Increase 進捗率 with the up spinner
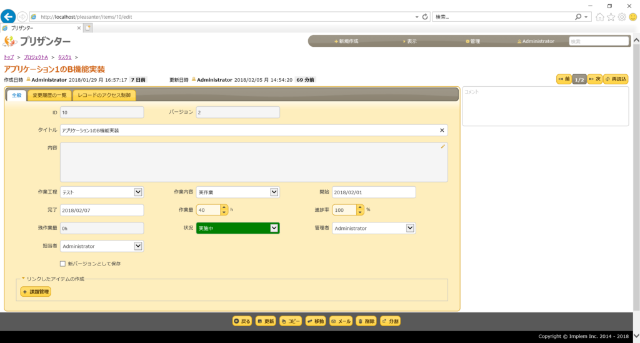This screenshot has height=343, width=640. [359, 207]
